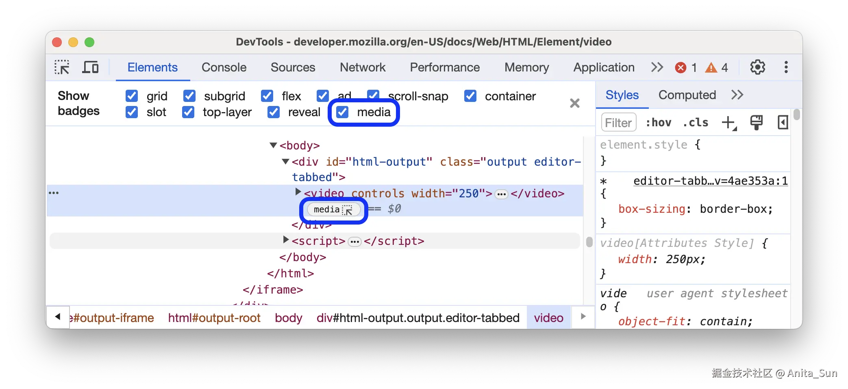
Task: Collapse the body element node
Action: 273,145
